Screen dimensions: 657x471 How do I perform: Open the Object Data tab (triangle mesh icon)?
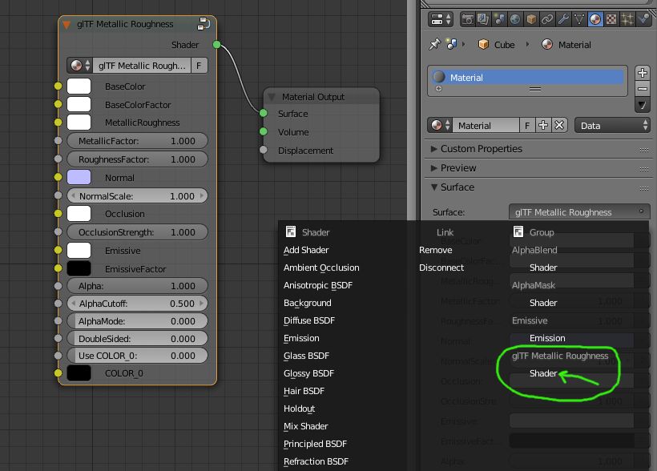coord(579,19)
